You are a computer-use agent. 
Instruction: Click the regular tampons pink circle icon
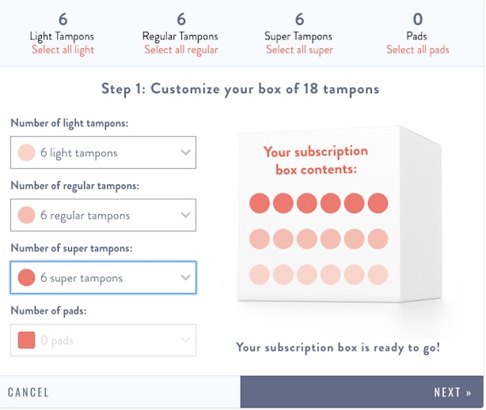coord(26,215)
